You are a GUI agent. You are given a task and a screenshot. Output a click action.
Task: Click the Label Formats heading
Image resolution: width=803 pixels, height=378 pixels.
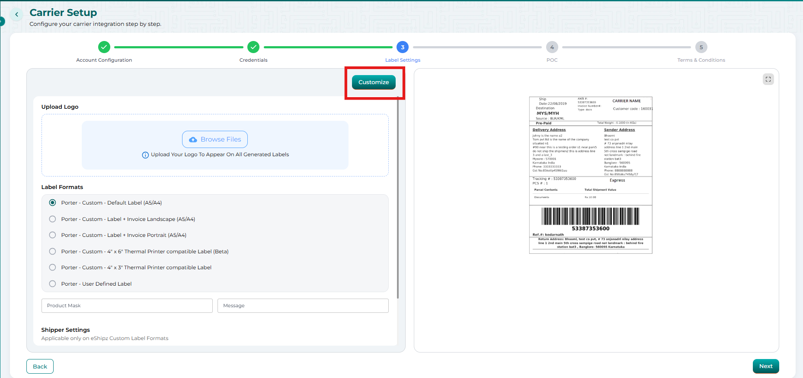62,187
